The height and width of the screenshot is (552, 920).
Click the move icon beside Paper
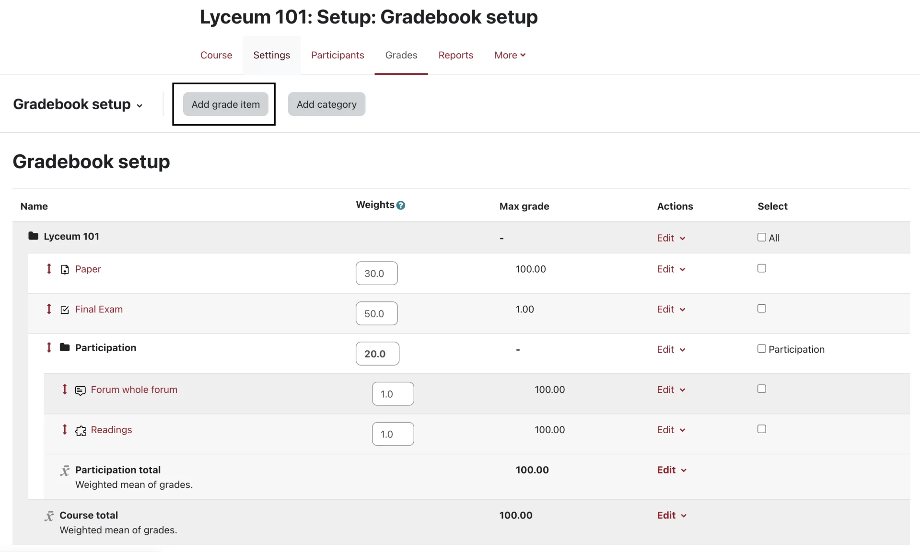pos(49,269)
